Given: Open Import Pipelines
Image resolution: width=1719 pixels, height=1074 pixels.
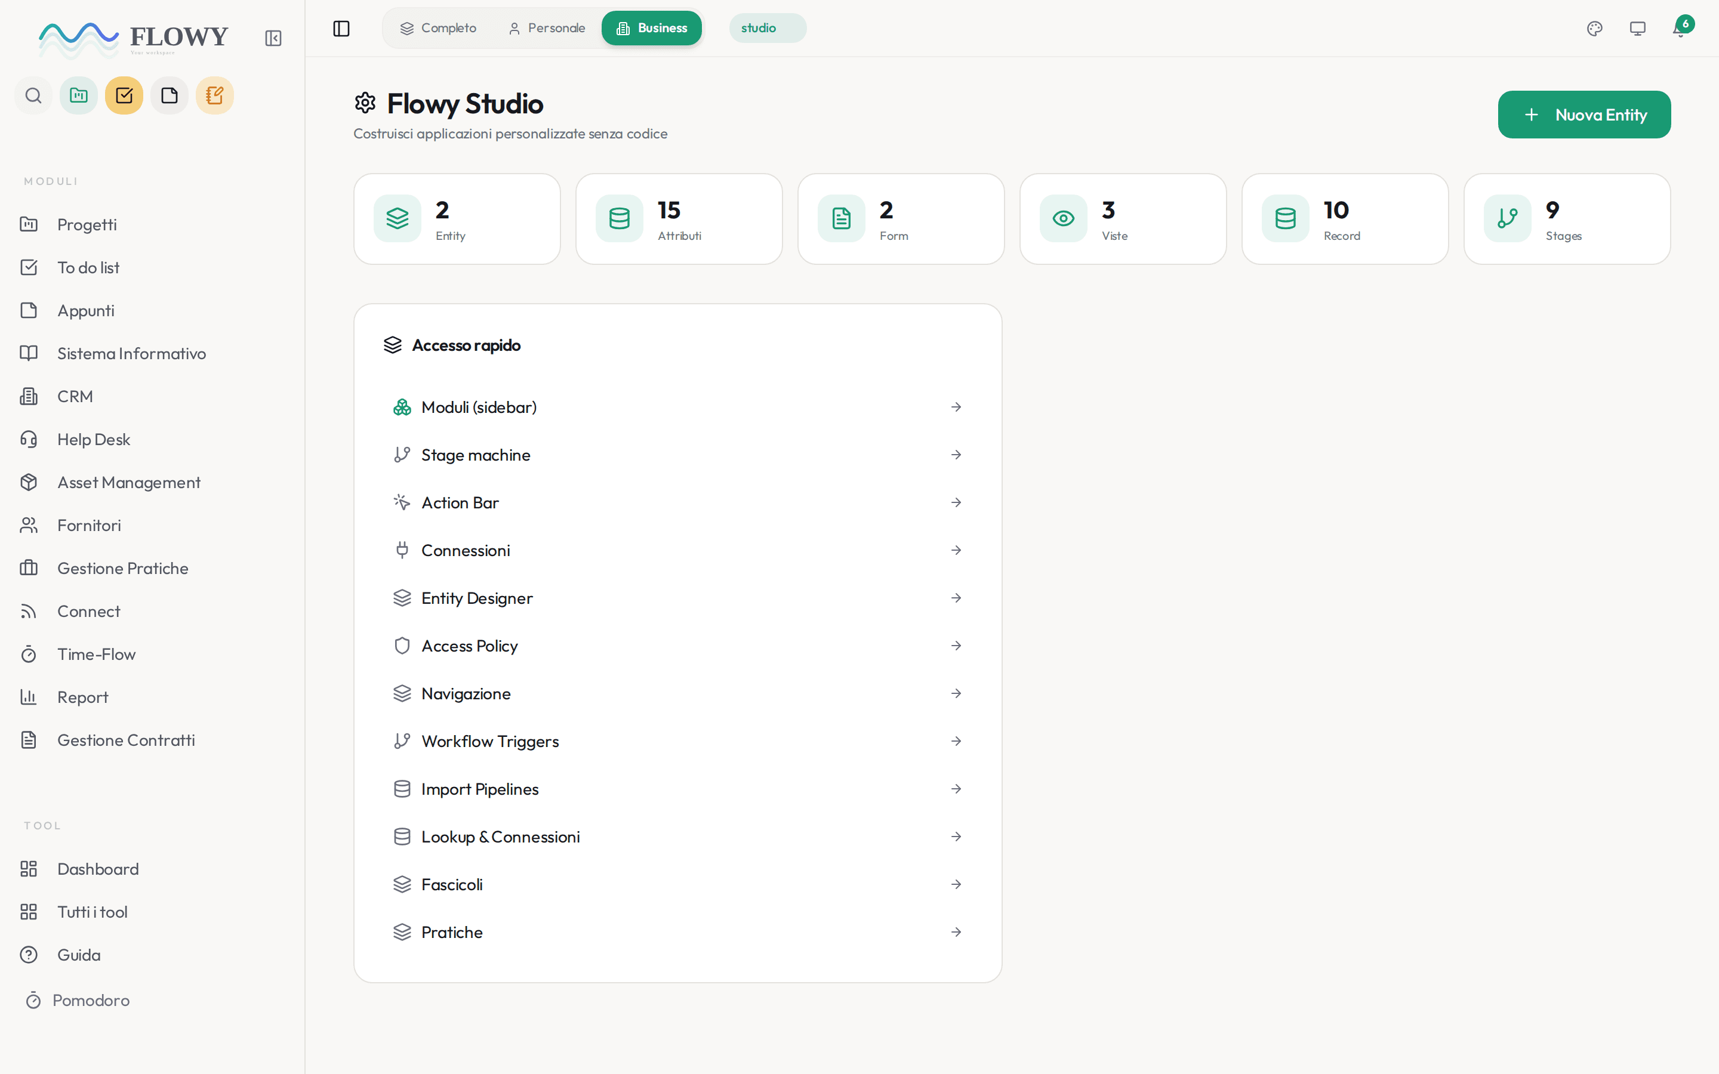Looking at the screenshot, I should click(677, 789).
